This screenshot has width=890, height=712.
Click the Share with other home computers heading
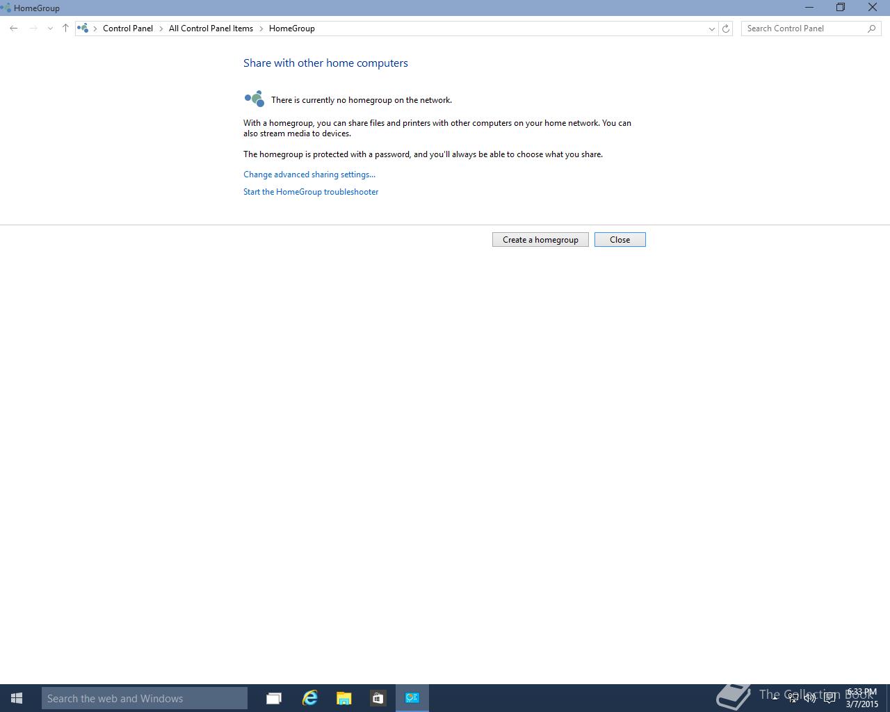(x=325, y=63)
